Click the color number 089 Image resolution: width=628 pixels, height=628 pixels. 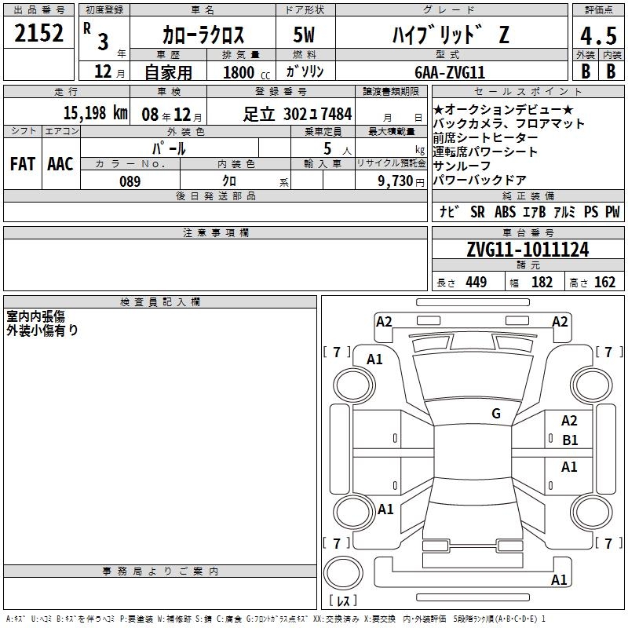[130, 181]
